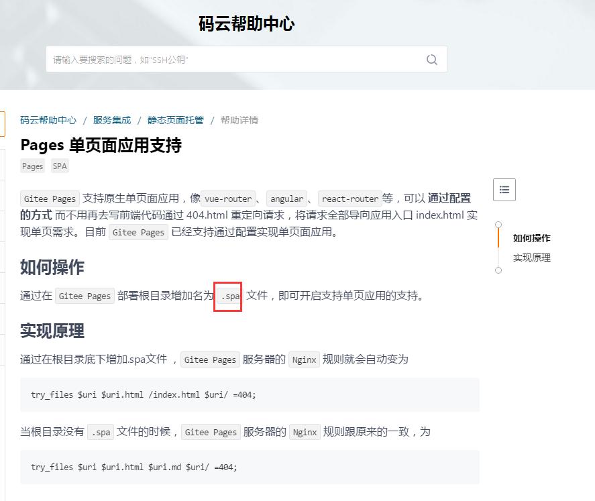The height and width of the screenshot is (501, 595).
Task: Click the Pages 单页面应用支持 heading
Action: point(101,146)
